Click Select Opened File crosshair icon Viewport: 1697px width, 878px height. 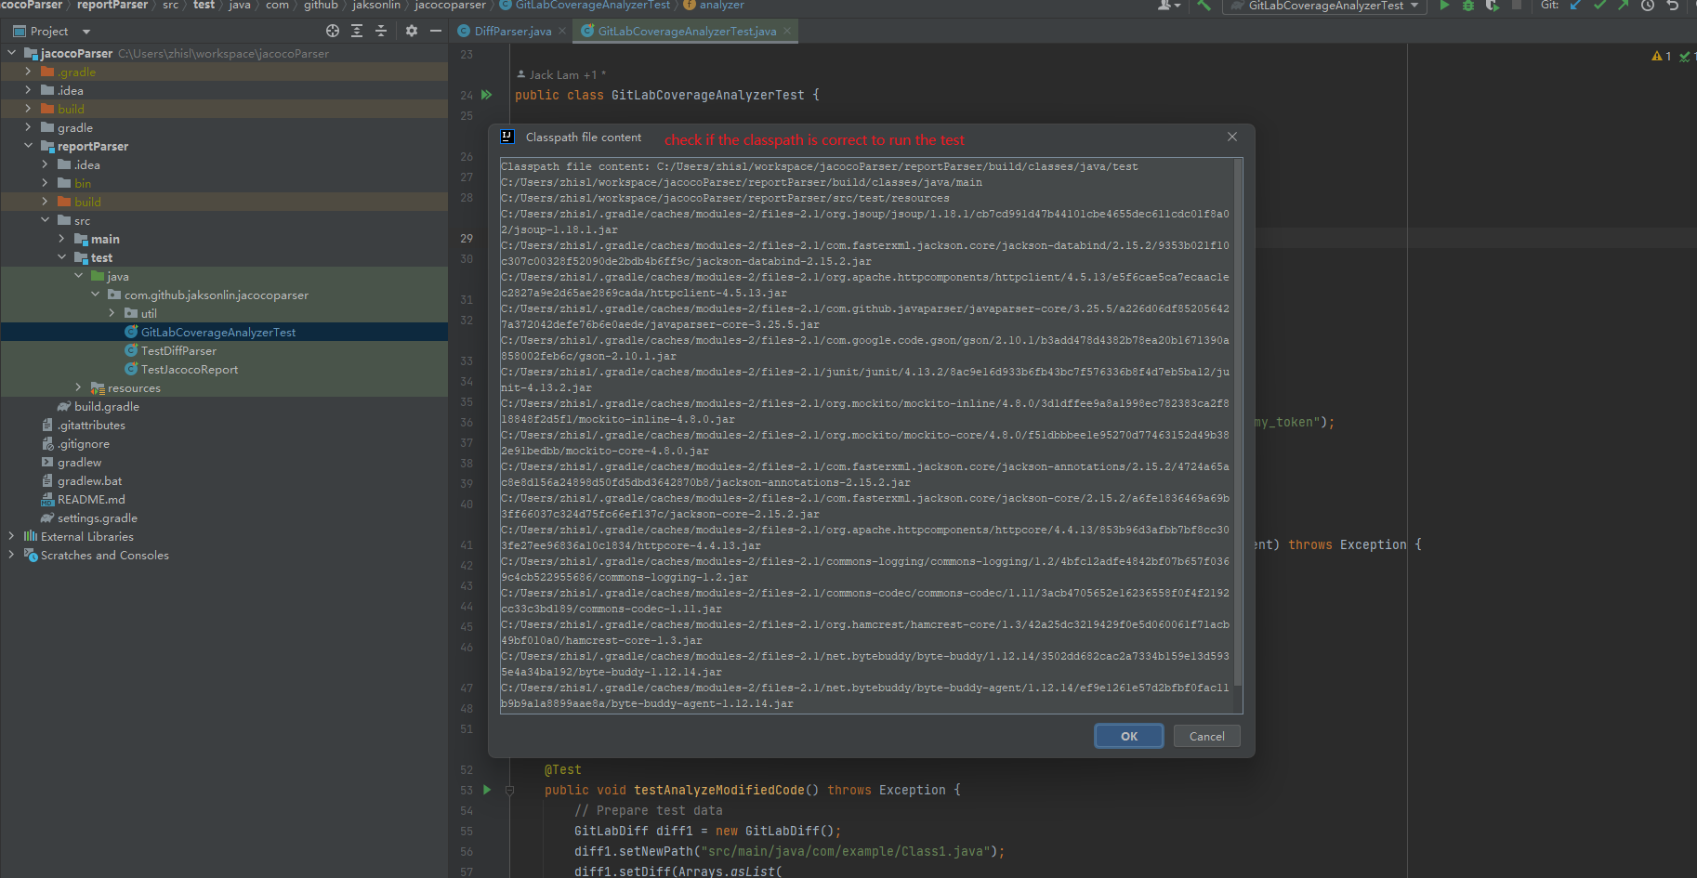pos(333,31)
